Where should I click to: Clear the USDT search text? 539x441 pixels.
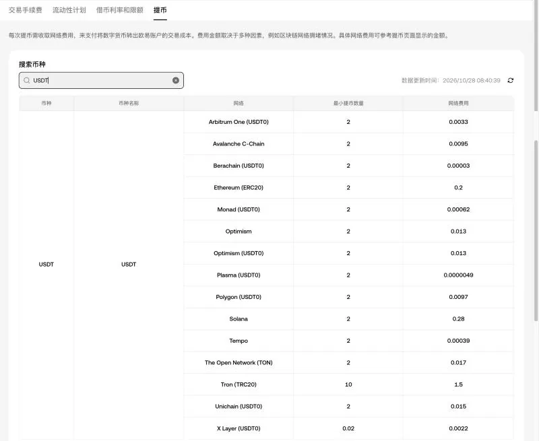(176, 80)
